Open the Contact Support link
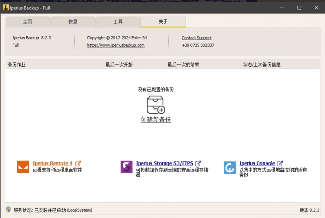This screenshot has width=325, height=218. [x=196, y=38]
